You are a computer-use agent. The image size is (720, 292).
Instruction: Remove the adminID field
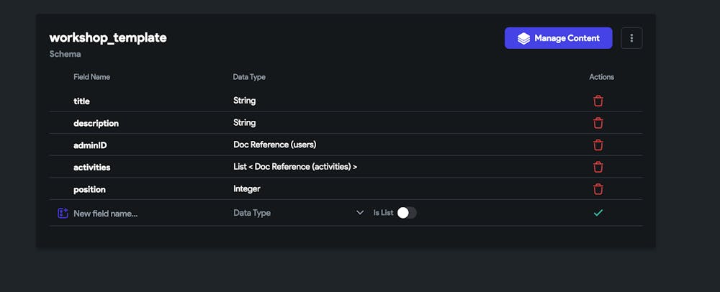coord(598,145)
